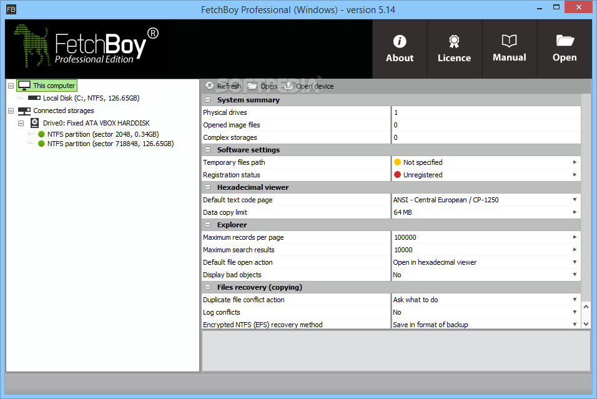Click arrow next to Temporary files path value
Viewport: 597px width, 399px height.
(x=575, y=162)
